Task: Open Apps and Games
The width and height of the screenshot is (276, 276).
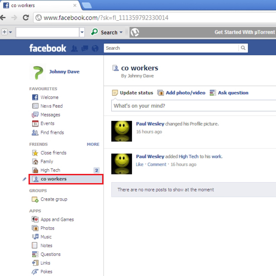Action: [x=57, y=219]
